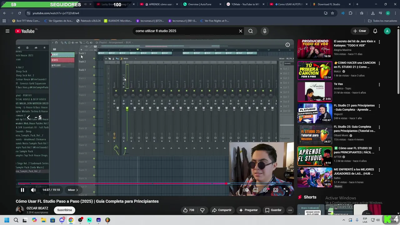400x225 pixels.
Task: Dislike the video
Action: coord(202,210)
